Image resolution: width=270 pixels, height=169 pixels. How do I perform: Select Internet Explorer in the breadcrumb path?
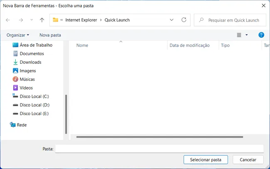[81, 20]
